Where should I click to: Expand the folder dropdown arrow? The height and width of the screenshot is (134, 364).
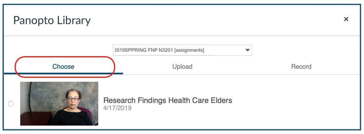tap(247, 50)
